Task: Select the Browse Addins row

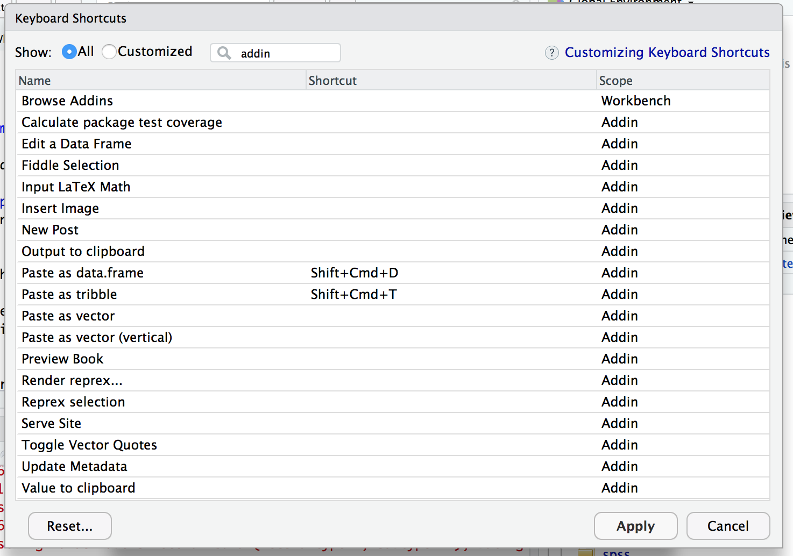Action: pyautogui.click(x=67, y=101)
